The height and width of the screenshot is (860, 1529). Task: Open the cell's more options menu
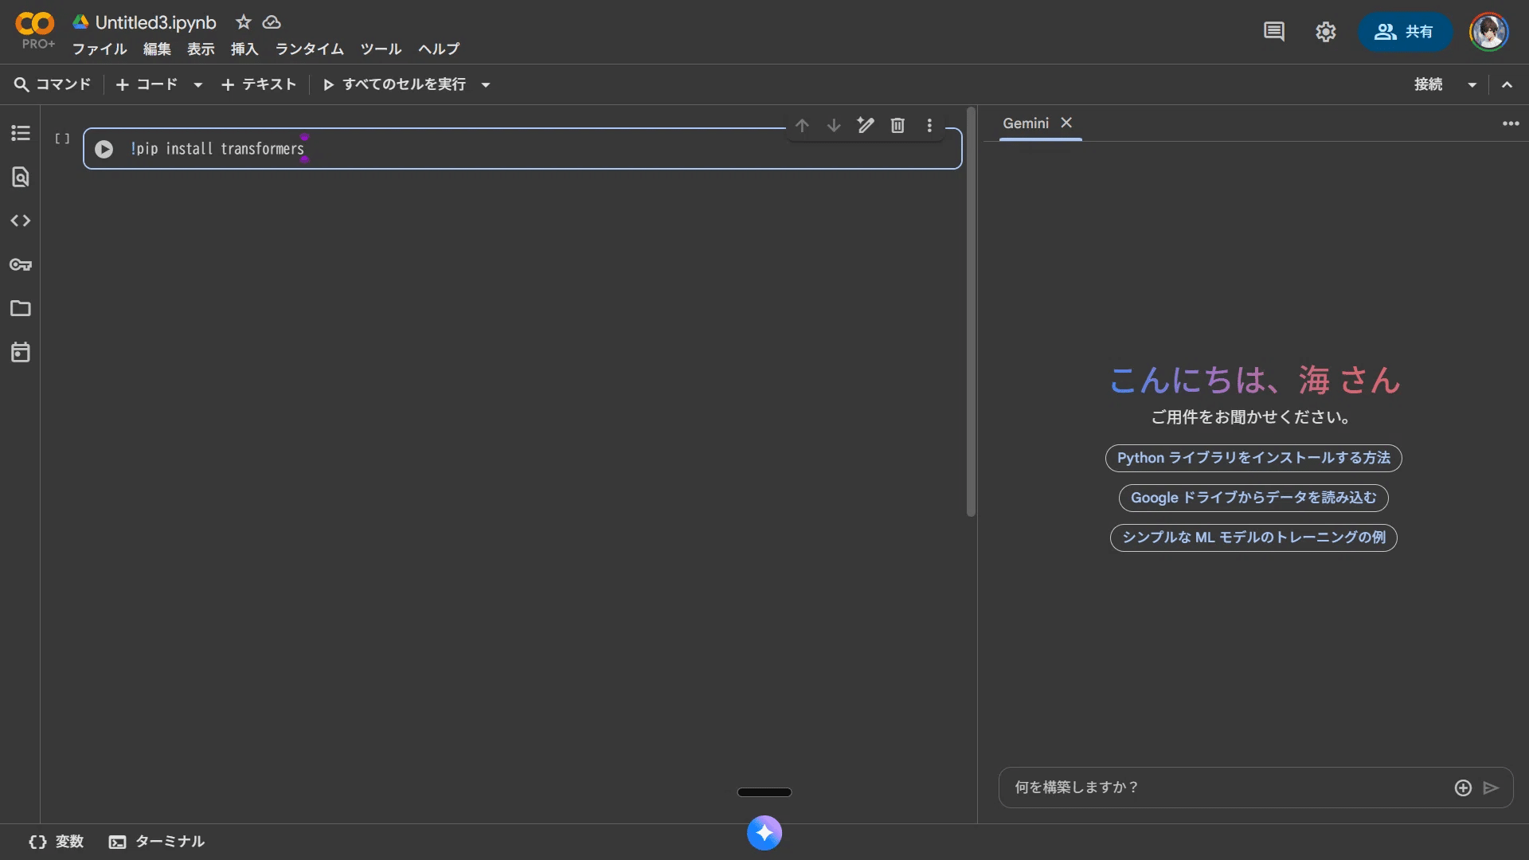pos(929,125)
